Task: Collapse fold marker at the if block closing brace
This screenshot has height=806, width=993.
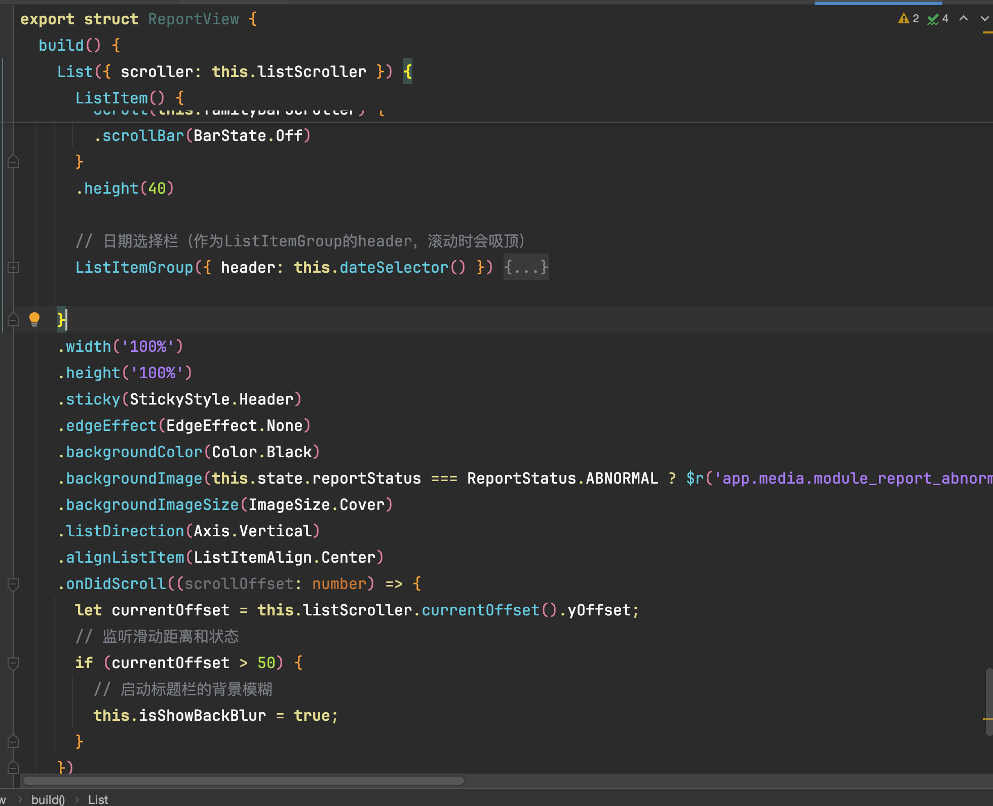Action: point(14,742)
